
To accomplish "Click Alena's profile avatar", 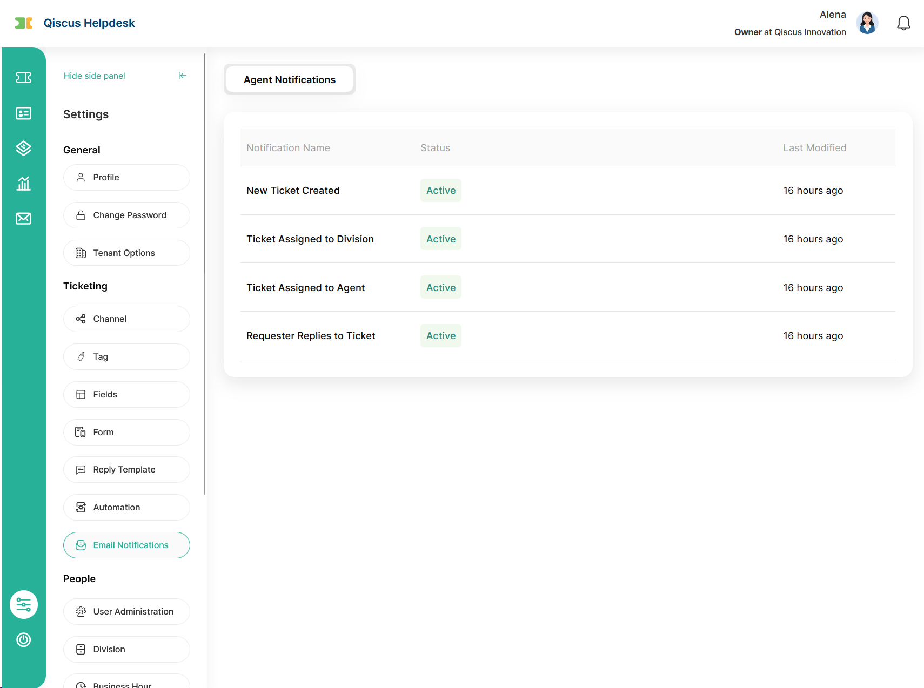I will point(867,23).
